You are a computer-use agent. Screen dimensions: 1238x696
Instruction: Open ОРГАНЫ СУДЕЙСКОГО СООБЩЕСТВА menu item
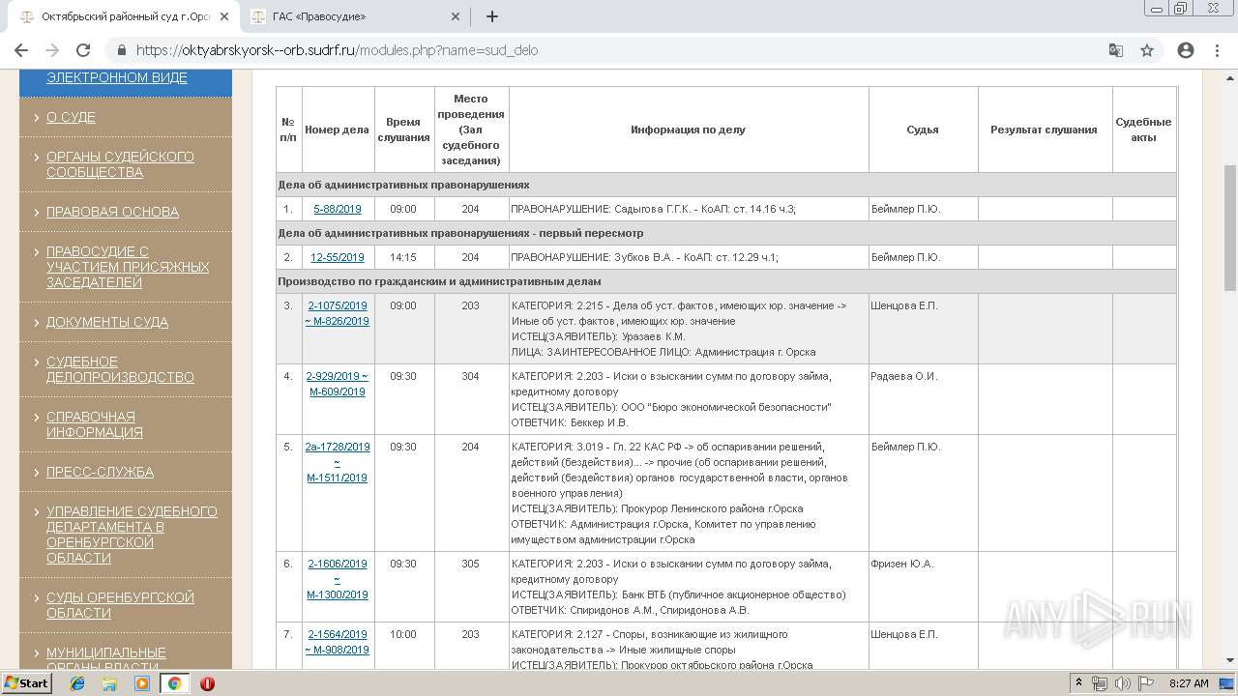pyautogui.click(x=120, y=164)
